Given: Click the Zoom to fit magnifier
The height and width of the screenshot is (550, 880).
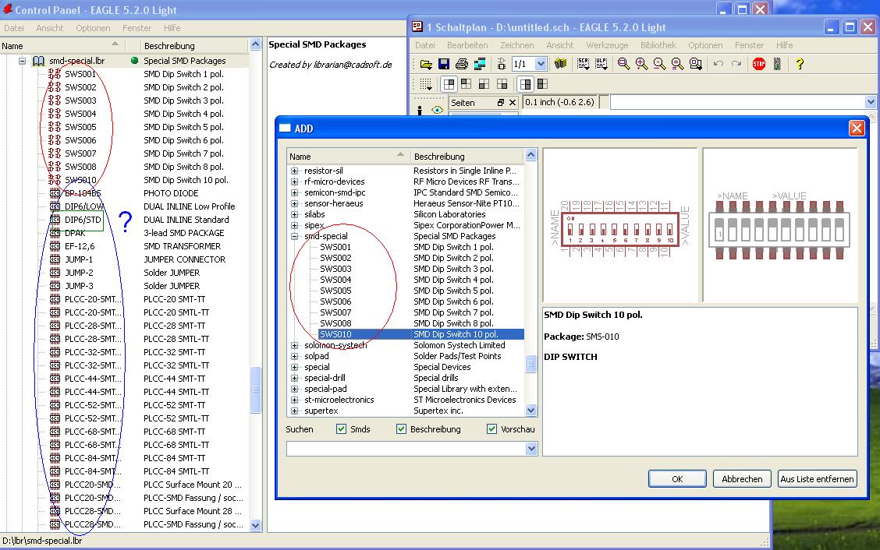Looking at the screenshot, I should click(623, 64).
